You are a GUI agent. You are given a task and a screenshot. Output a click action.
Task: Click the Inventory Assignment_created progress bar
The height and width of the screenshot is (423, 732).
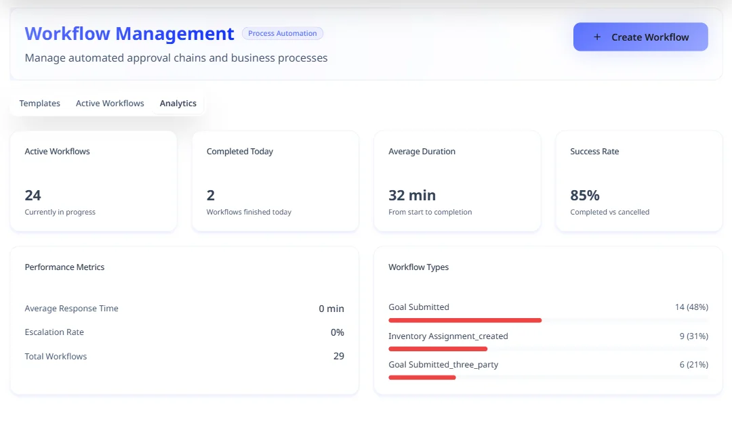point(548,349)
